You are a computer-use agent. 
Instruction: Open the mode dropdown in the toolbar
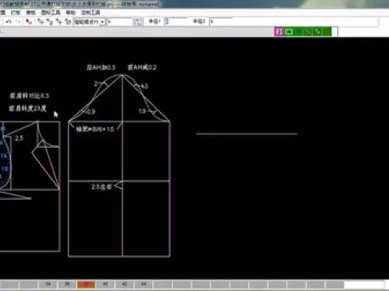tap(89, 22)
